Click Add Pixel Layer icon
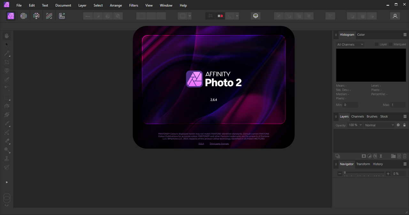409x215 pixels. (x=399, y=156)
